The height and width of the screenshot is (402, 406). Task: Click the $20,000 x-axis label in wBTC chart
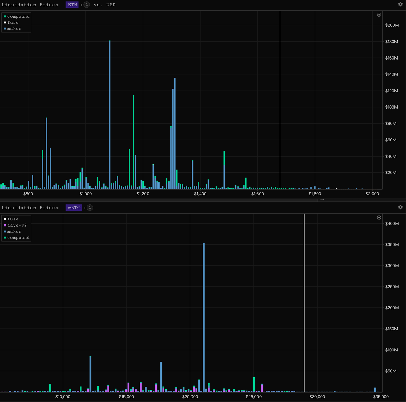pyautogui.click(x=190, y=397)
